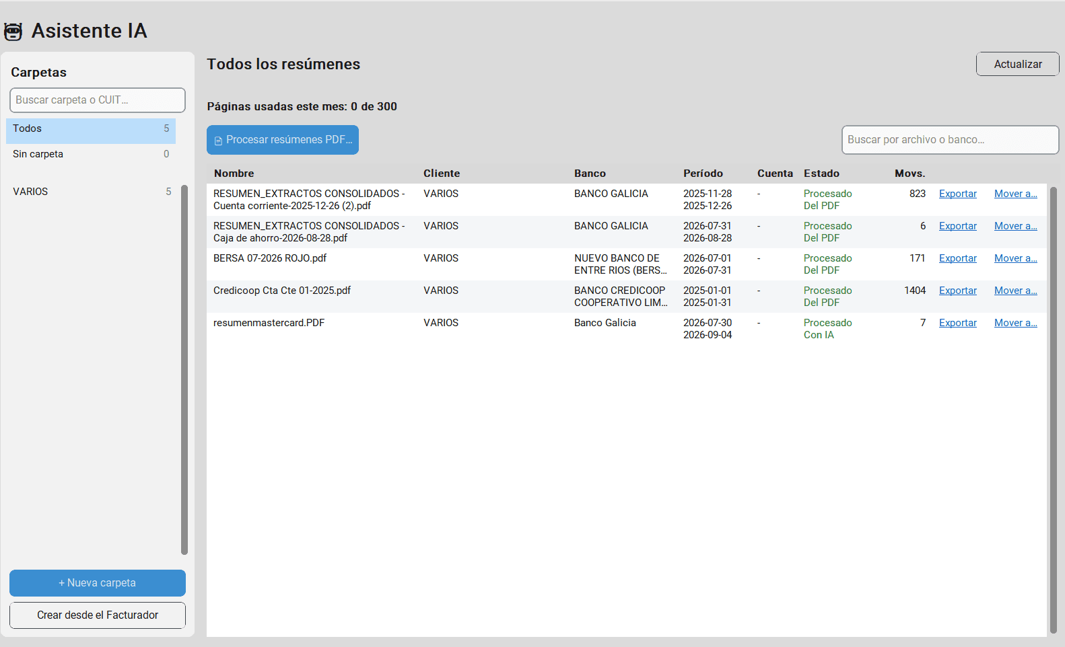Click the robot icon beside Asistente IA
The image size is (1065, 647).
(x=13, y=31)
